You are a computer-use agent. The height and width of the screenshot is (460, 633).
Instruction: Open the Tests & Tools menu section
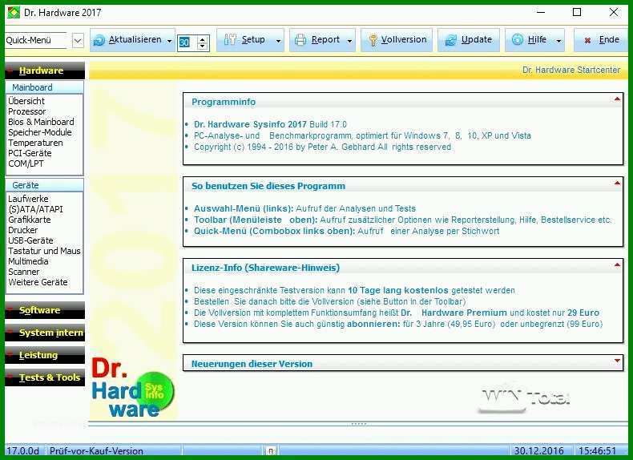pyautogui.click(x=45, y=377)
